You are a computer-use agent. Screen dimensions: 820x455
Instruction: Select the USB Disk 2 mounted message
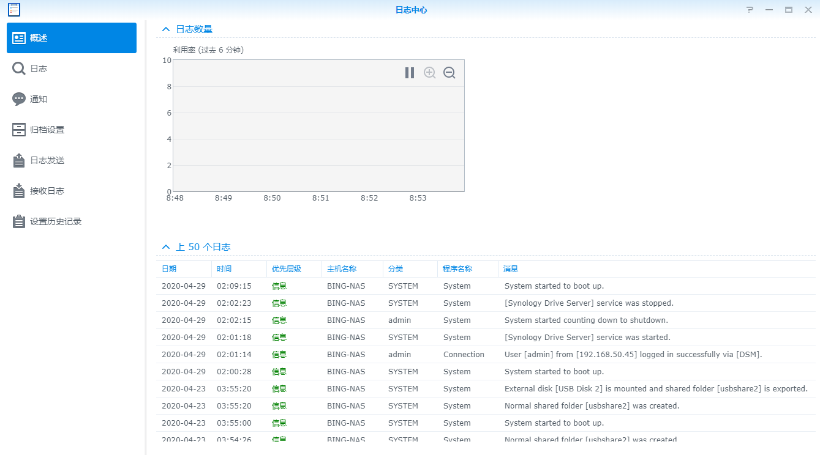656,389
